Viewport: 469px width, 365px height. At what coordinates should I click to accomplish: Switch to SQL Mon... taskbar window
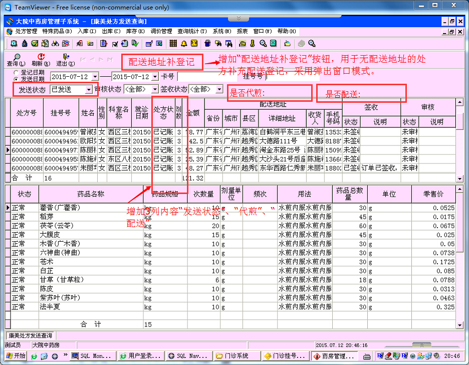coord(92,356)
